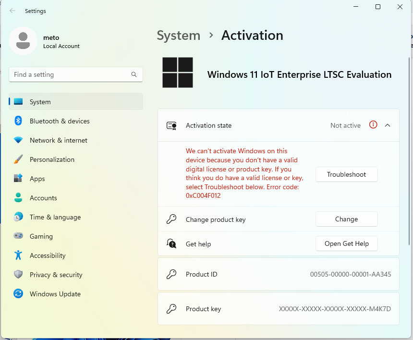Click the Local Account label
Screen dimensions: 413x340
(61, 46)
